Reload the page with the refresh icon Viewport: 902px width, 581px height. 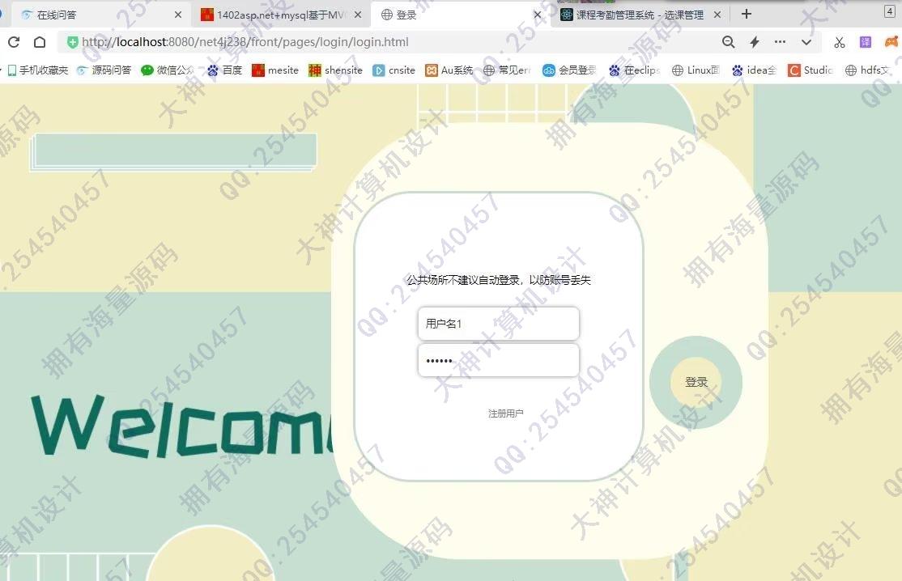(x=14, y=42)
